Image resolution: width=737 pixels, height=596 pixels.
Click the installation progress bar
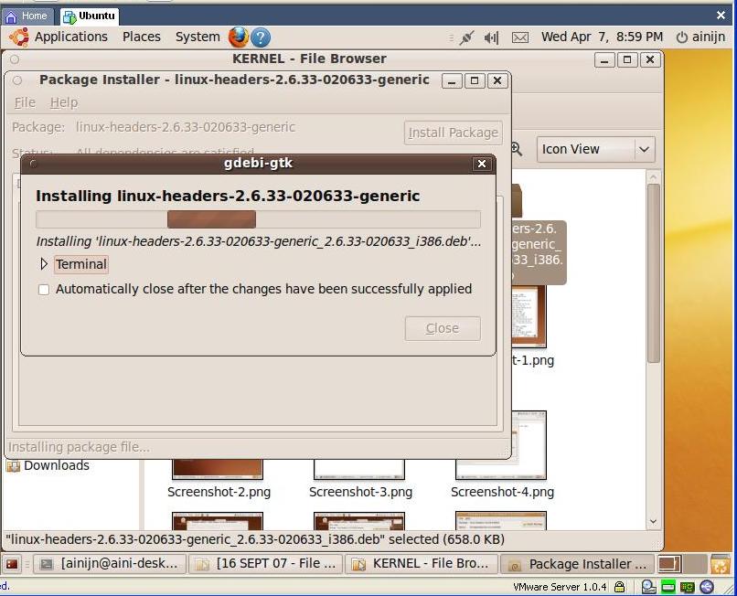click(x=258, y=219)
